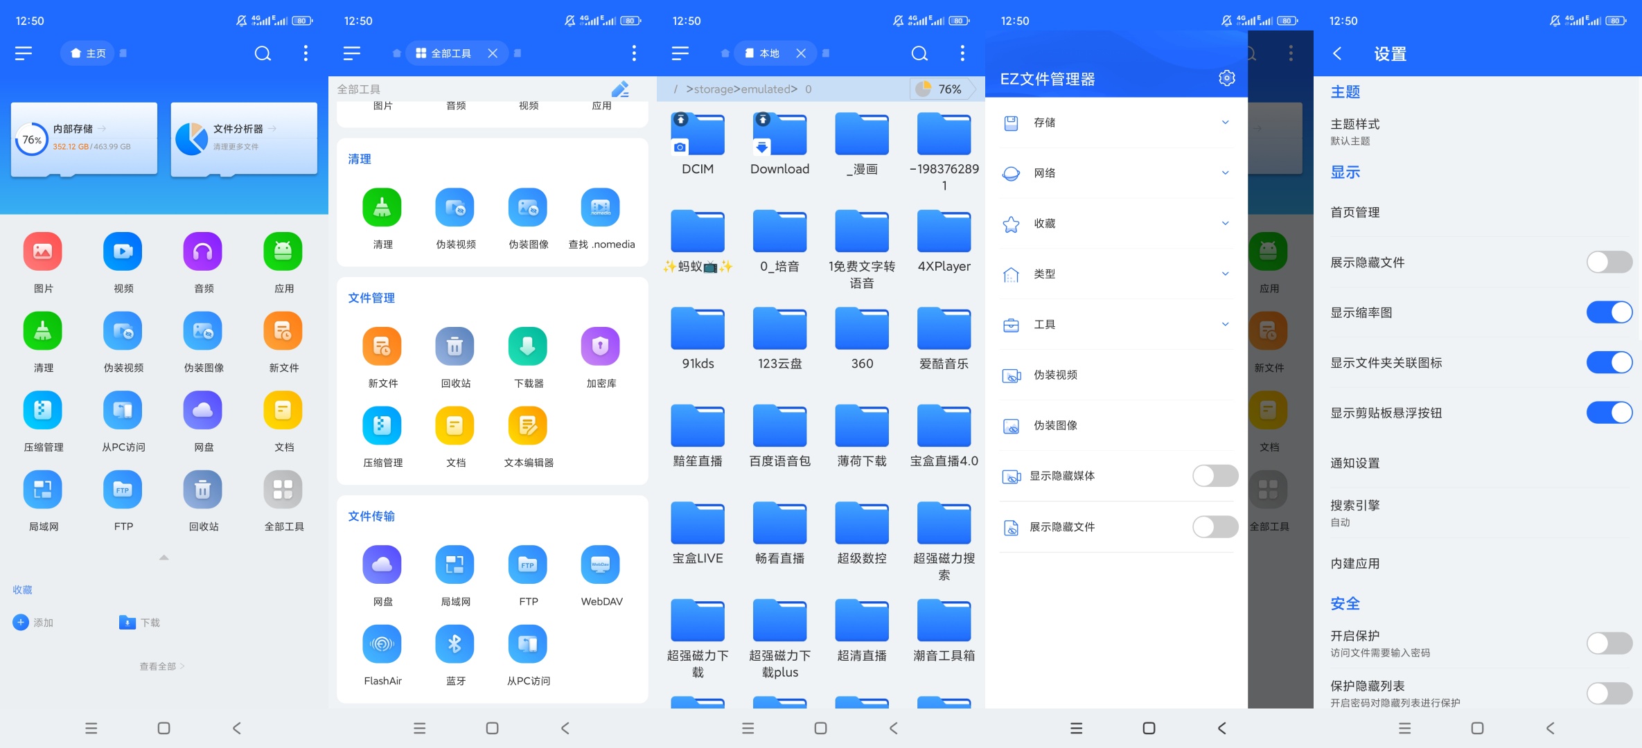
Task: Click 添加 to add a favorite
Action: pos(33,623)
